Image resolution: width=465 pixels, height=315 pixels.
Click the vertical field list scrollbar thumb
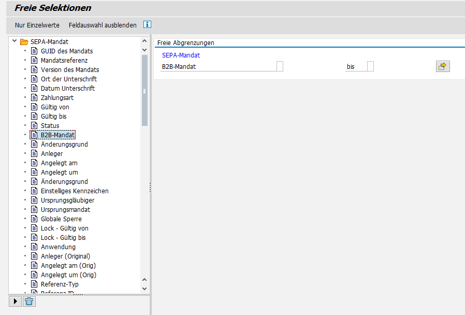click(144, 91)
